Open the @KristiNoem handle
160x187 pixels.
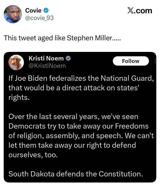(x=47, y=66)
